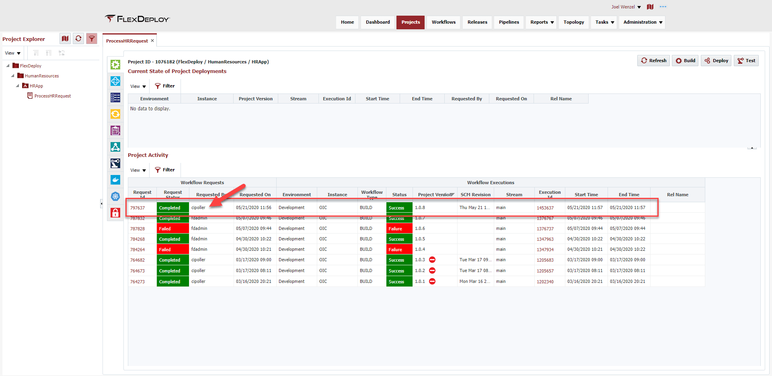Click Filter in Current State of Project Deployments
Screen dimensions: 772x376
coord(165,86)
